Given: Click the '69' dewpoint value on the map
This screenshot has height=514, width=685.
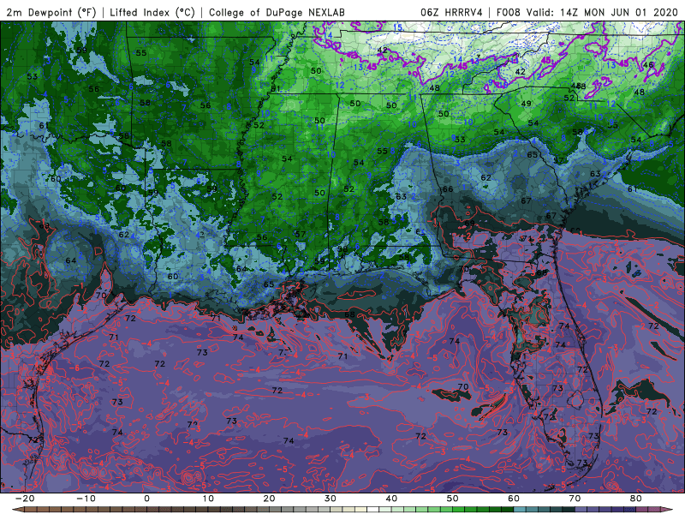Looking at the screenshot, I should point(469,224).
